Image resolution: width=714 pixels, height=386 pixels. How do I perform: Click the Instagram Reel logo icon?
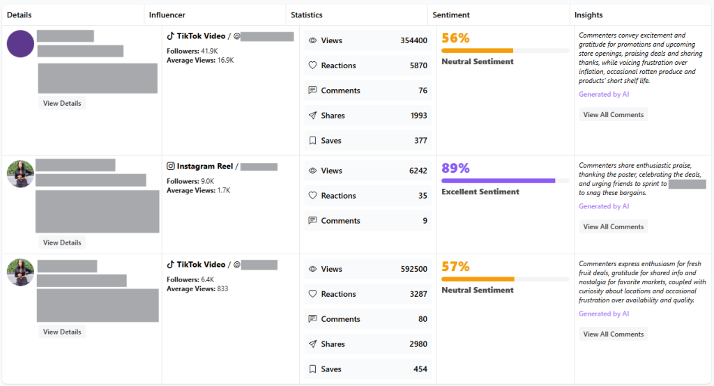tap(170, 167)
